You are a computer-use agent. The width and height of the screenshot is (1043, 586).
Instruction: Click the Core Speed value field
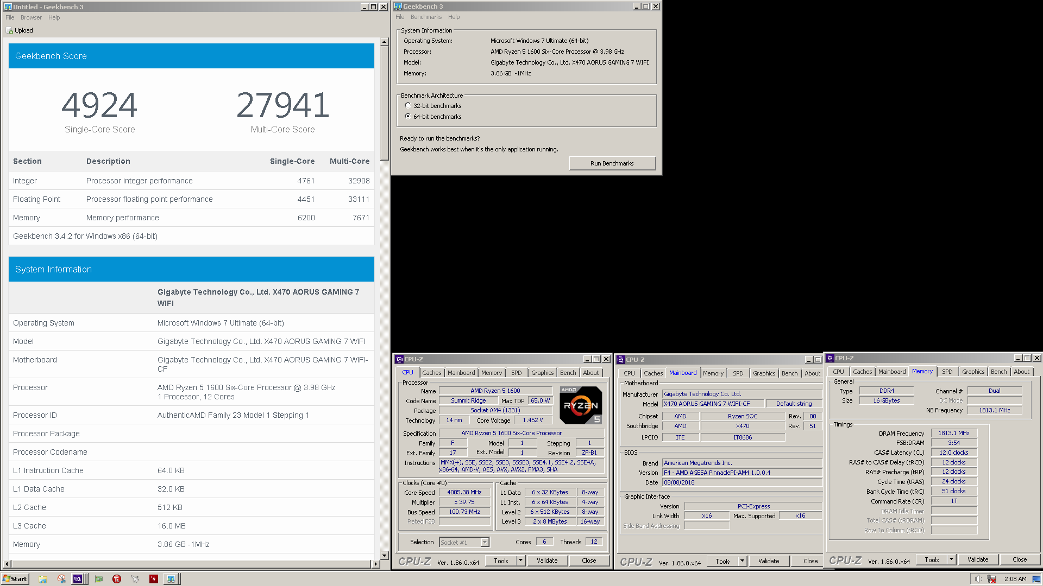click(x=464, y=493)
